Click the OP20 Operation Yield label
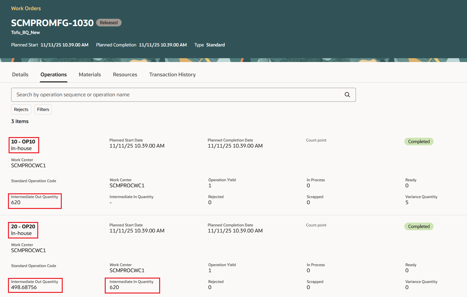The width and height of the screenshot is (467, 297). tap(222, 265)
